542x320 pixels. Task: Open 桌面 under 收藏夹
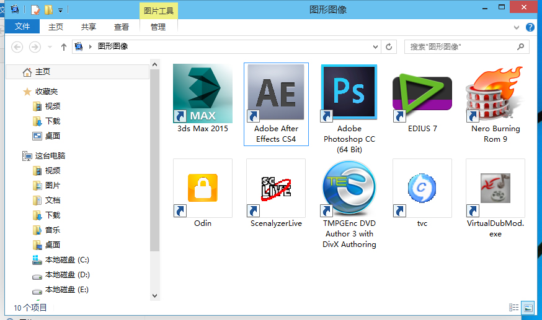[47, 136]
